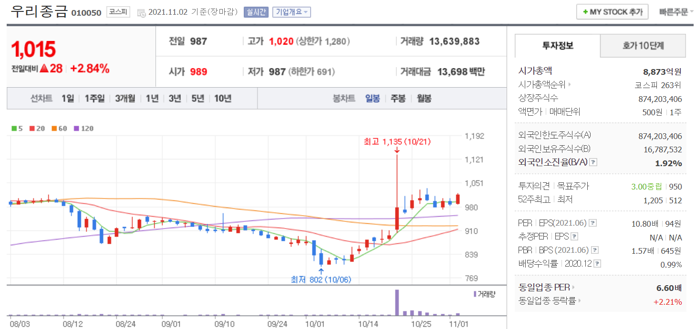Toggle green 5-day moving average legend

(17, 129)
